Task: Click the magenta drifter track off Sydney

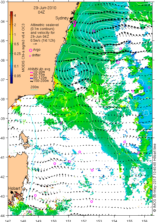Action: click(75, 24)
